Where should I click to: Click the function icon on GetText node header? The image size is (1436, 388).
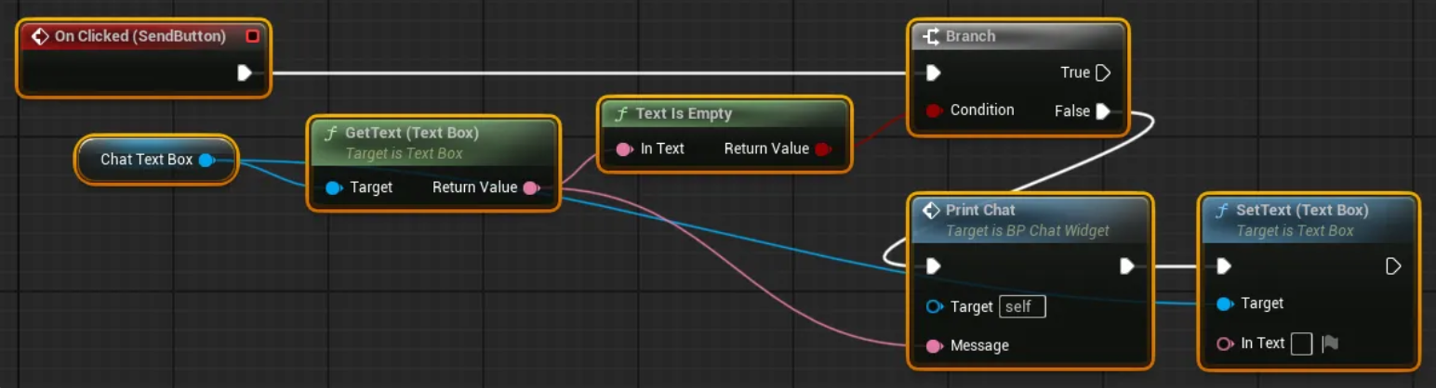(x=330, y=133)
